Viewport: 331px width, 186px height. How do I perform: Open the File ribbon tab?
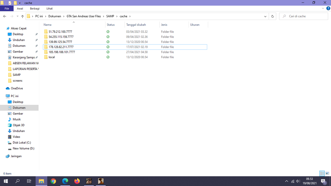point(7,9)
